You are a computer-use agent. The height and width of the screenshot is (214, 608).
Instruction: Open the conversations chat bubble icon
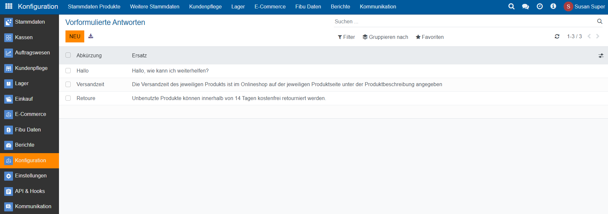(525, 6)
